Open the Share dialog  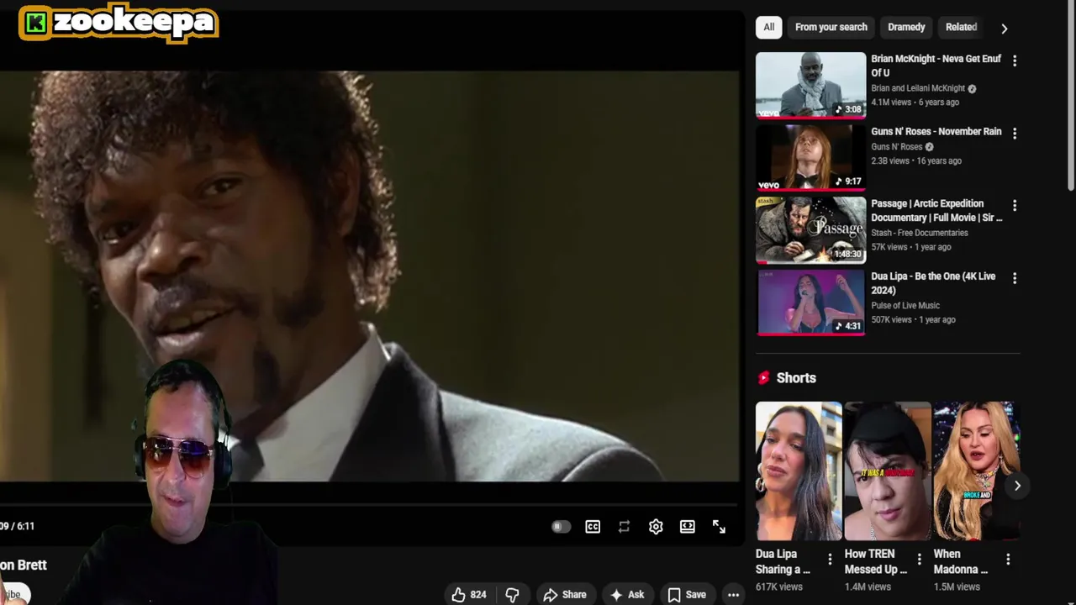564,594
